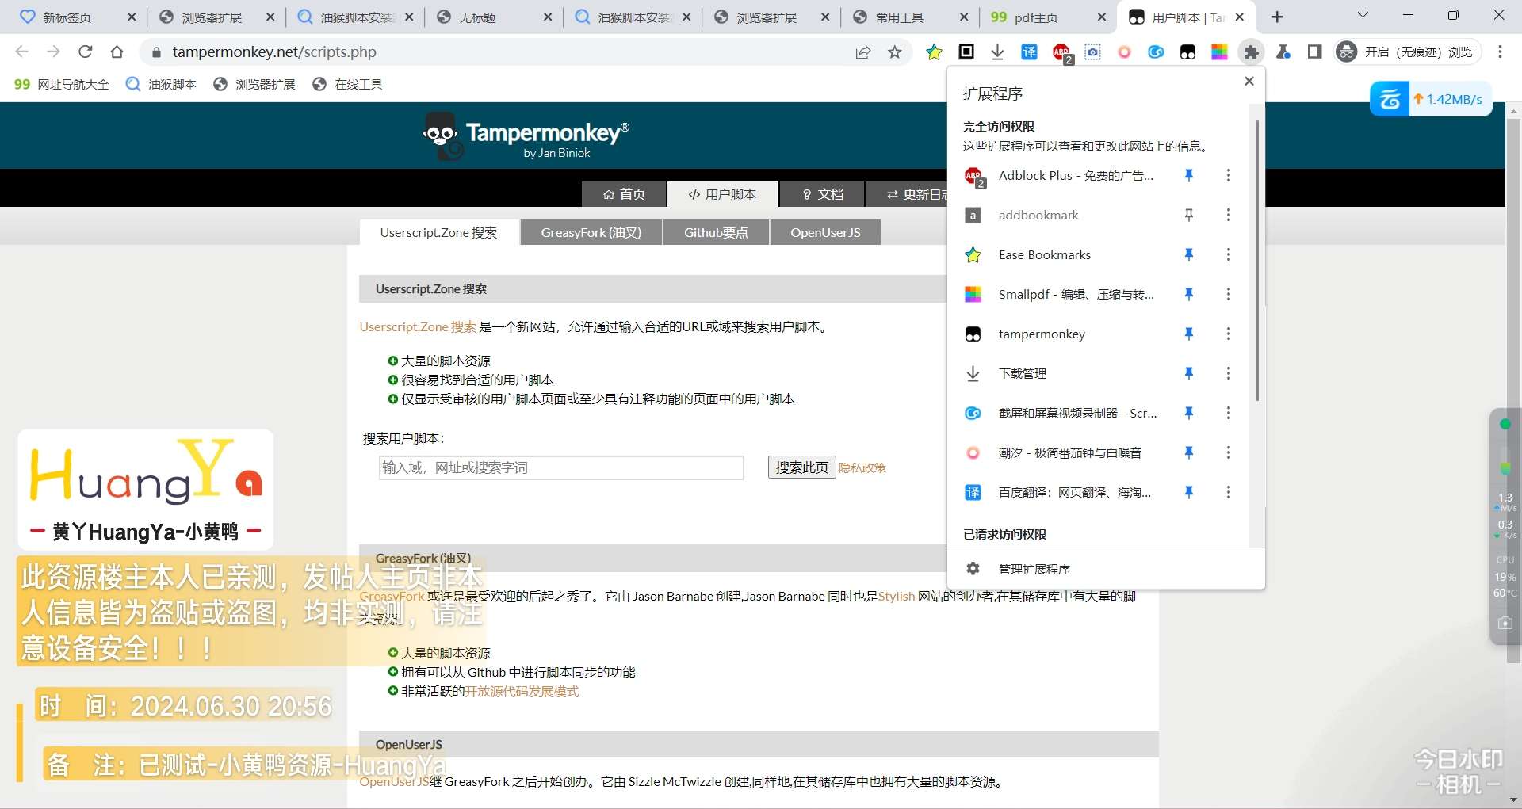1522x809 pixels.
Task: Unpin Adblock Plus from the toolbar
Action: [x=1188, y=175]
